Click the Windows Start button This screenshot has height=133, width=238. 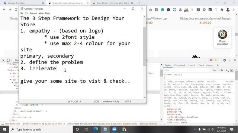click(x=4, y=129)
